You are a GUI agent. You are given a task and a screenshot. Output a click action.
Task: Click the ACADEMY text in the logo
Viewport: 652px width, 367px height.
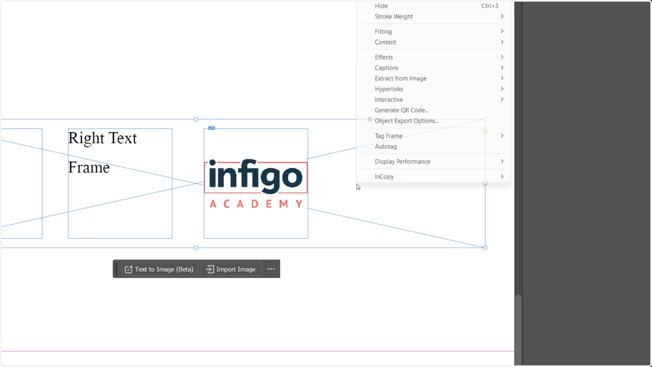pos(256,204)
